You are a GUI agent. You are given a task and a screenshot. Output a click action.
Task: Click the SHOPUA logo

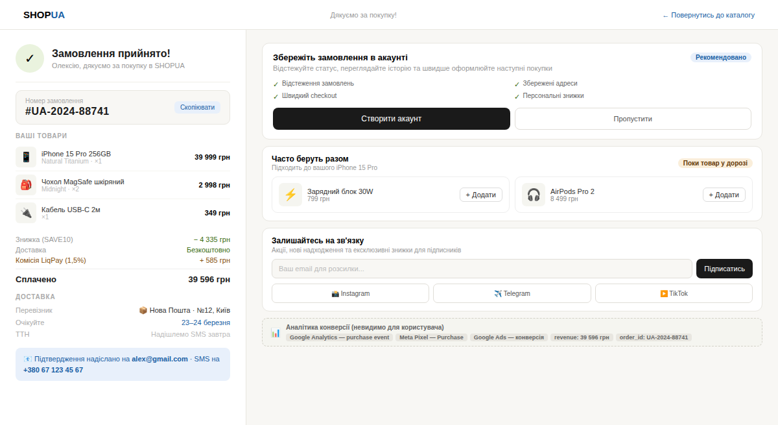[44, 15]
